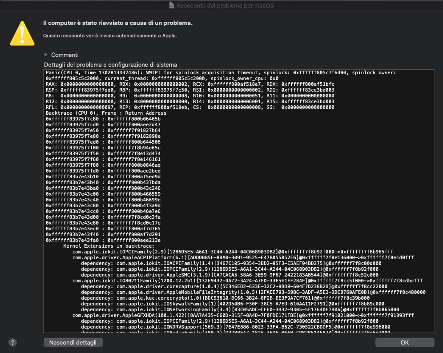Image resolution: width=443 pixels, height=353 pixels.
Task: Click dependency line for corecapture(1.0.4)
Action: [234, 287]
